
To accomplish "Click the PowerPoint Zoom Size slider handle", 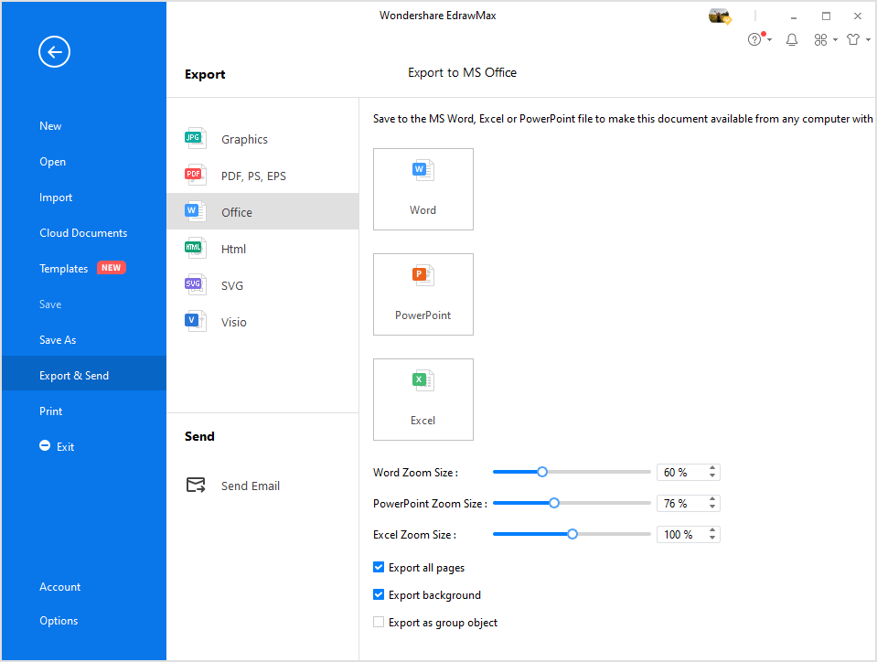I will pos(554,503).
